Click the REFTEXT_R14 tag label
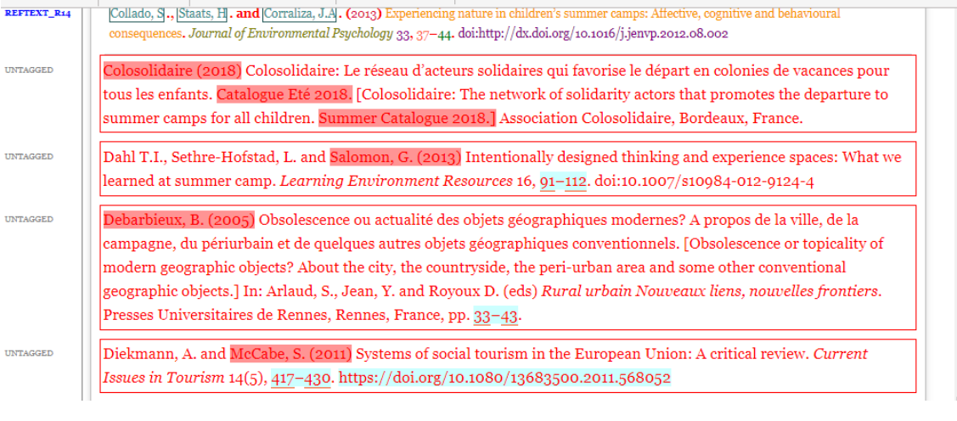This screenshot has height=421, width=957. (37, 14)
